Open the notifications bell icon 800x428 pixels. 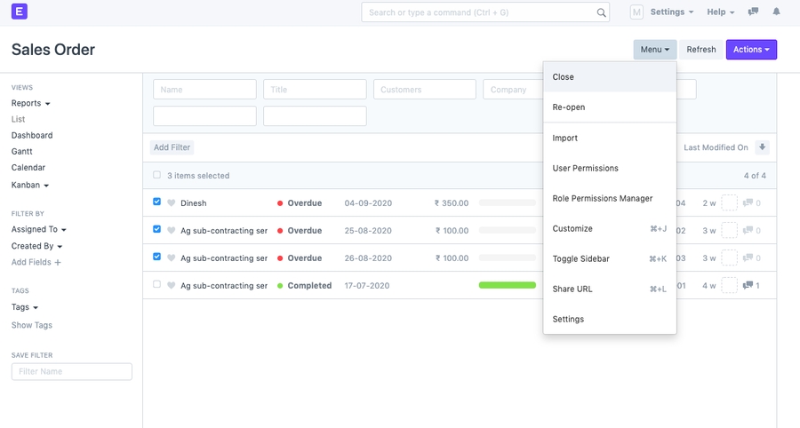click(x=776, y=12)
